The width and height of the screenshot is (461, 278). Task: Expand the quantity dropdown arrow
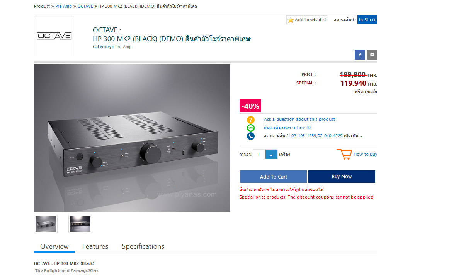point(271,154)
